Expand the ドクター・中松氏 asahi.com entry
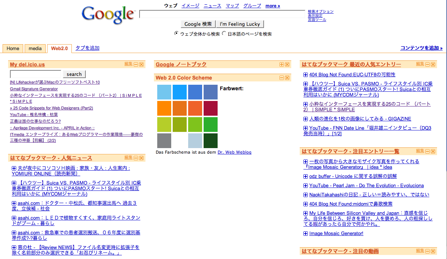This screenshot has height=259, width=447. [14, 203]
